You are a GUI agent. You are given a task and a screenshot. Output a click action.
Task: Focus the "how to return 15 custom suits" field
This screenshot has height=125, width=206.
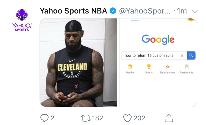click(x=150, y=55)
